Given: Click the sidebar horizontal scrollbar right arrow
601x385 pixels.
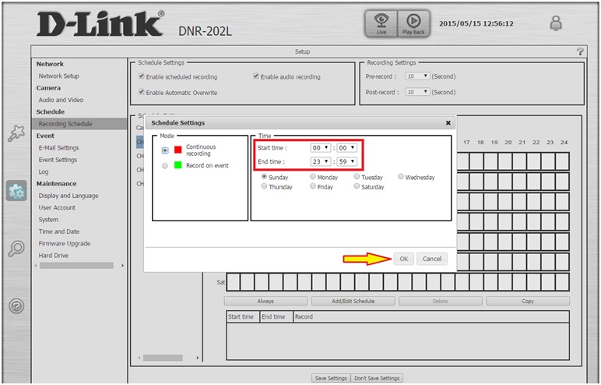Looking at the screenshot, I should [x=122, y=266].
